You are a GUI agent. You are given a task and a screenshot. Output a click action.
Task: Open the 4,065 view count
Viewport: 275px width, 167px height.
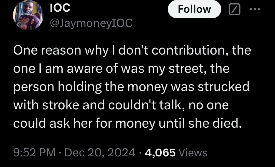tap(160, 153)
